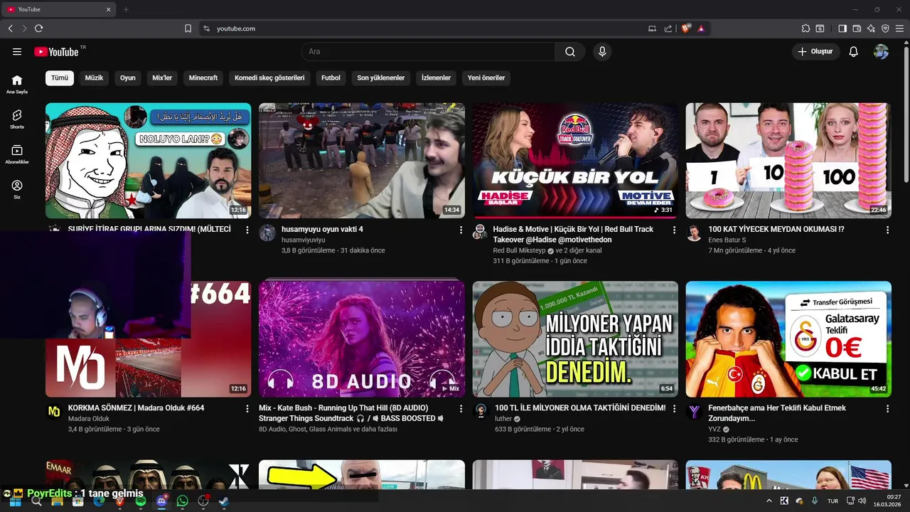The width and height of the screenshot is (910, 512).
Task: Open the Red Bull Miksteyp channel link
Action: [x=519, y=251]
